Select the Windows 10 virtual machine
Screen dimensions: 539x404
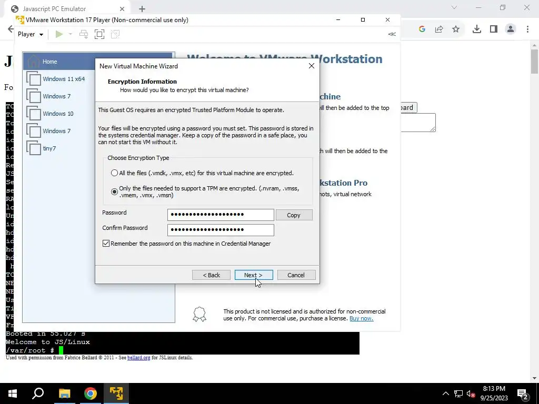tap(58, 114)
